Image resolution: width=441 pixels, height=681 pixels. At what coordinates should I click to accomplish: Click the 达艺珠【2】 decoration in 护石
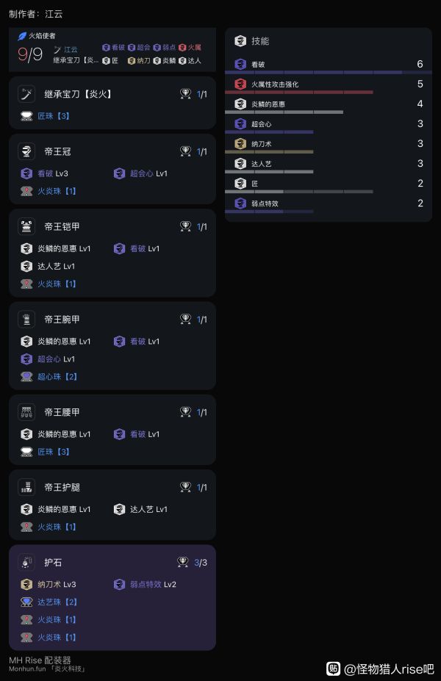pos(57,602)
